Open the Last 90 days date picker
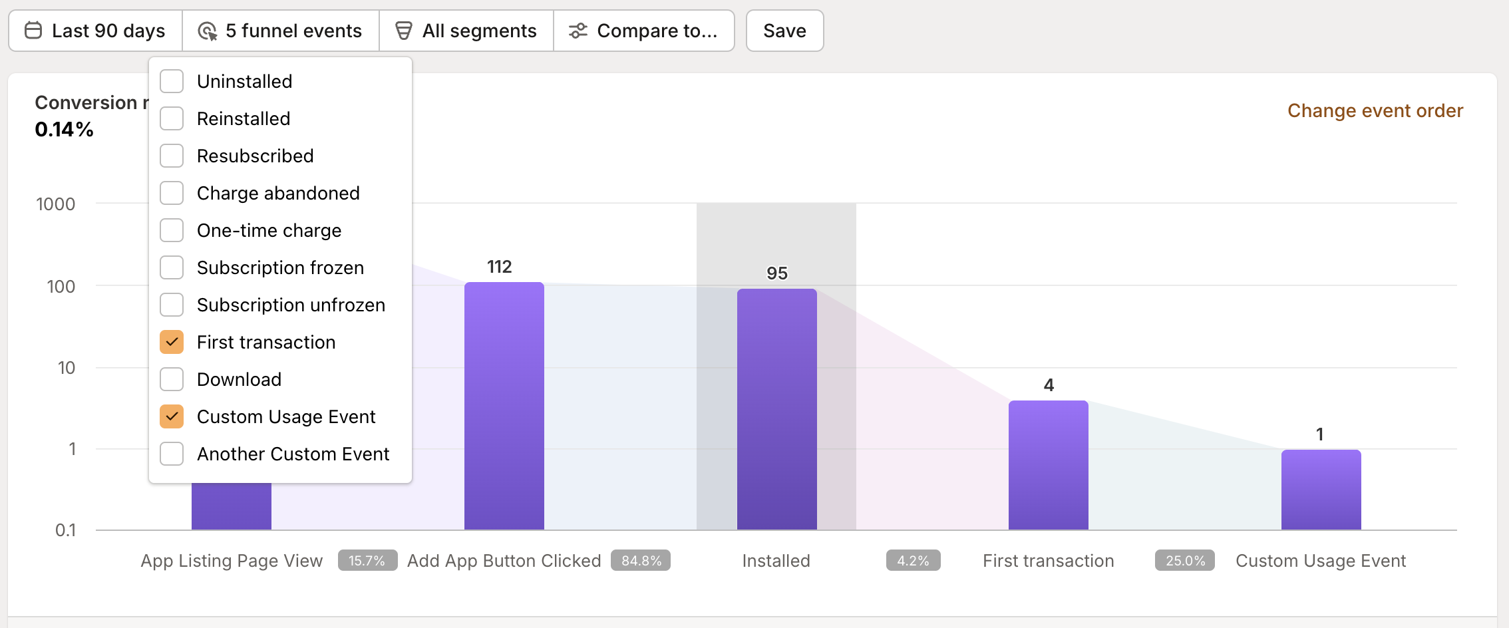Image resolution: width=1509 pixels, height=628 pixels. [x=94, y=30]
